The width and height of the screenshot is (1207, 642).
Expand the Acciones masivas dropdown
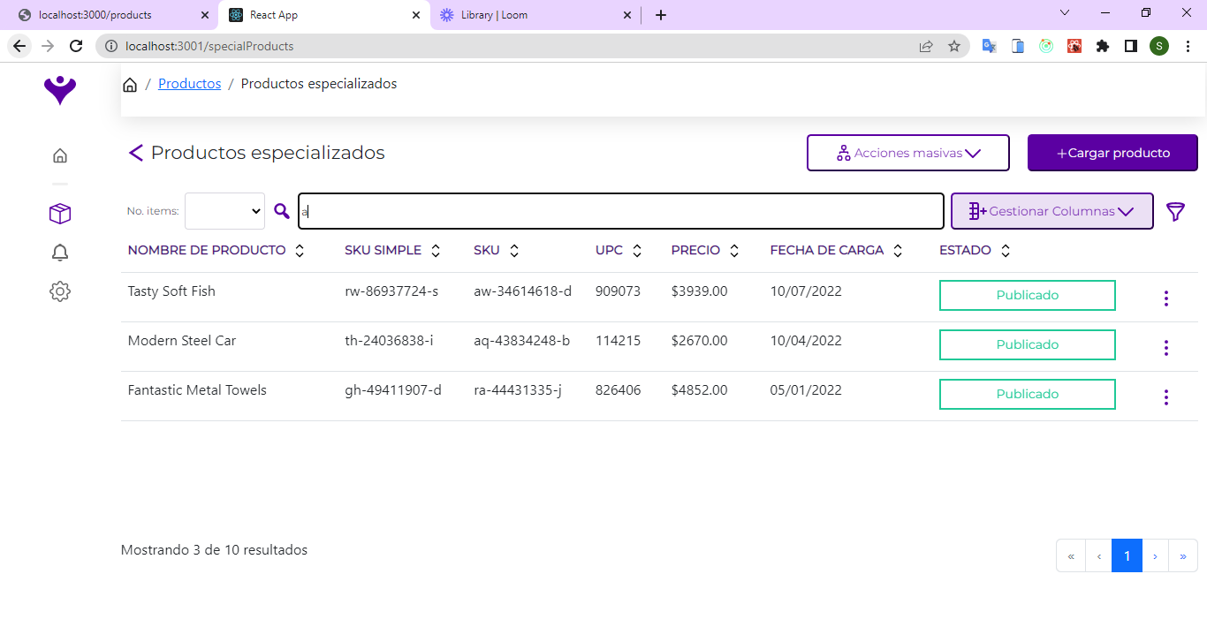tap(907, 152)
